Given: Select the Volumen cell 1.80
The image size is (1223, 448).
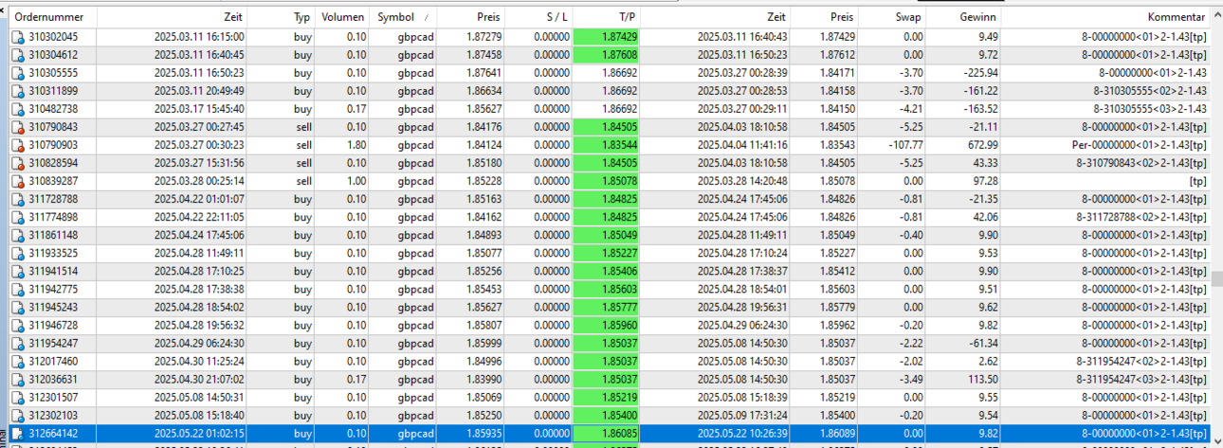Looking at the screenshot, I should [x=356, y=145].
